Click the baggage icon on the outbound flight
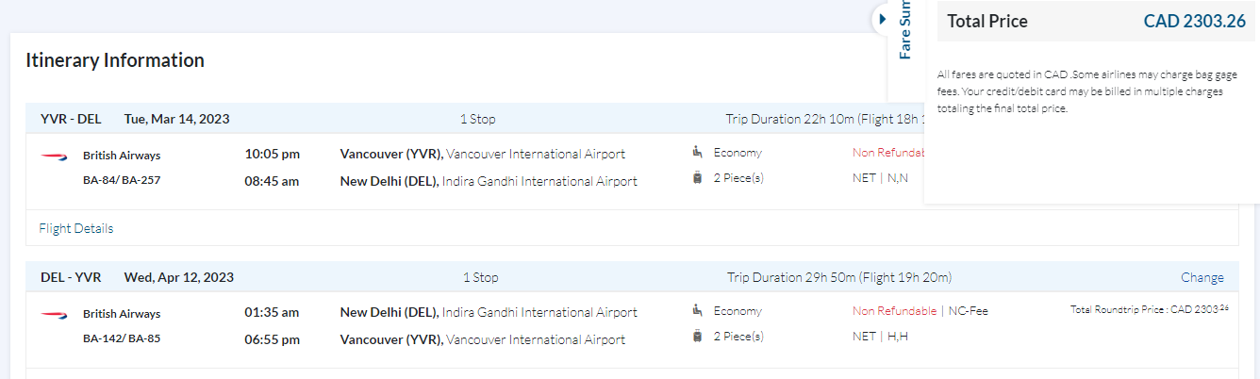The width and height of the screenshot is (1260, 379). tap(697, 177)
